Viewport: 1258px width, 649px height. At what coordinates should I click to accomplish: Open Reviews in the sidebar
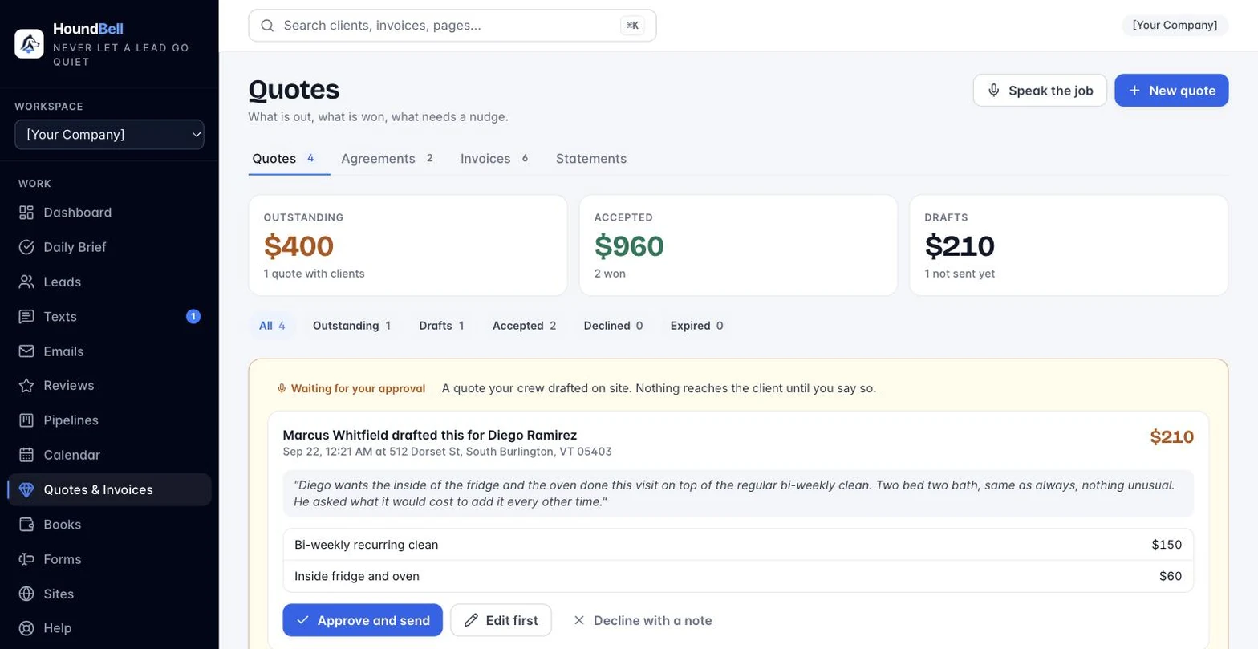click(x=109, y=386)
